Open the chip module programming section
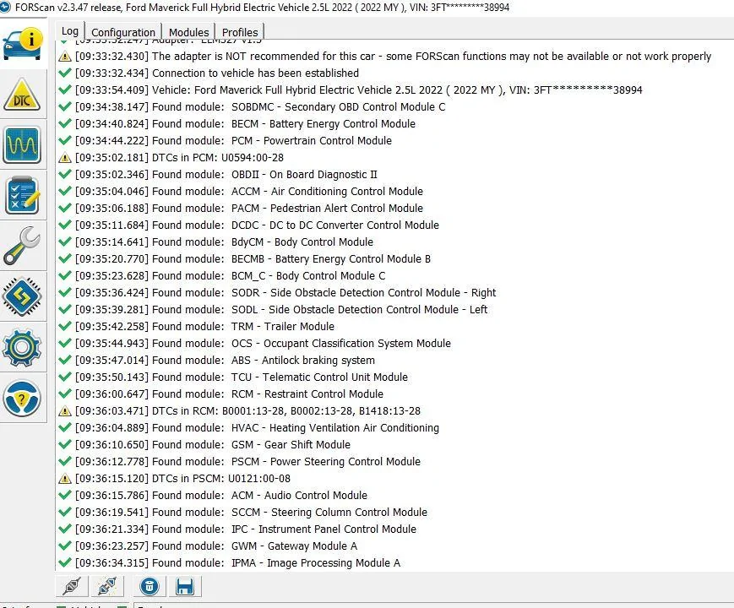Screen dimensions: 734x608 22,296
